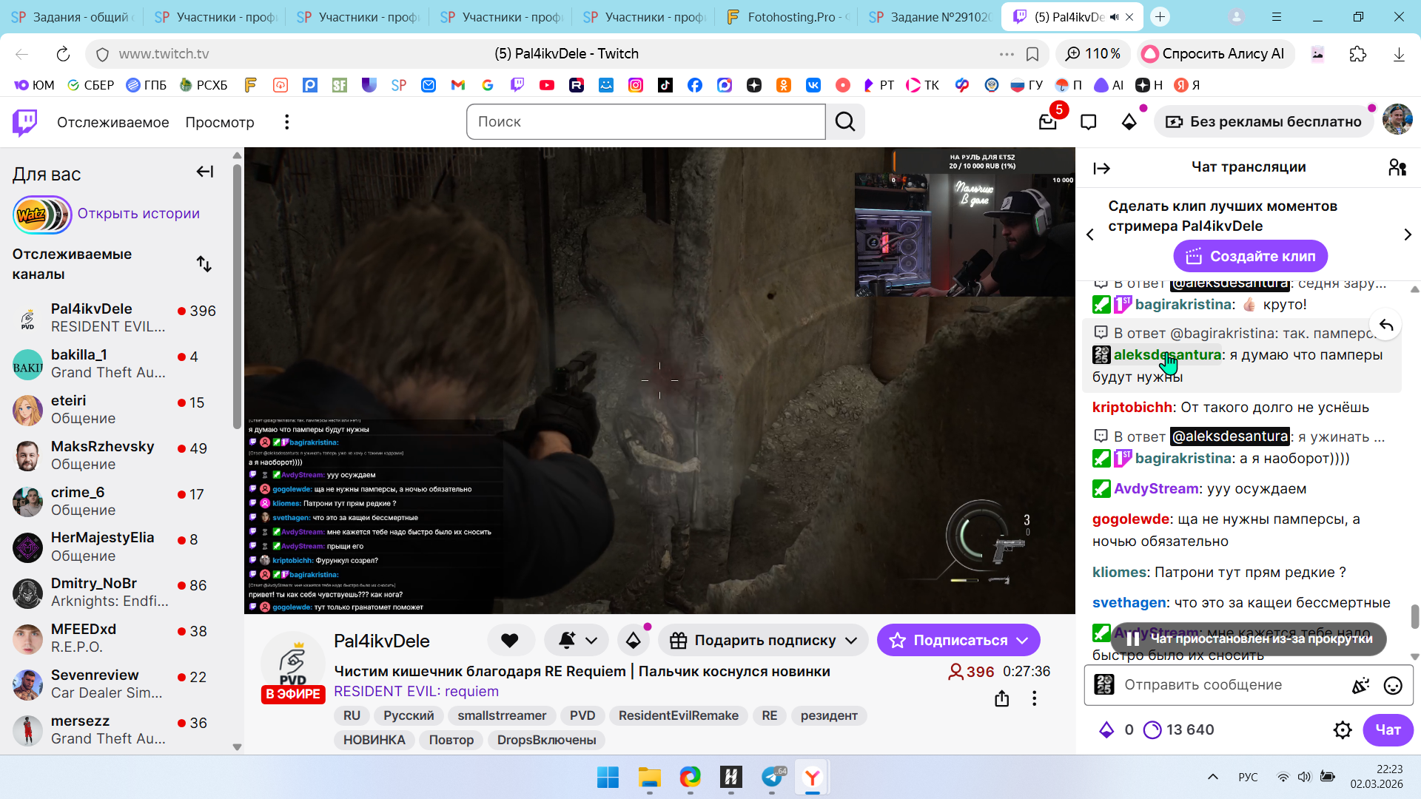Click the sidebar vertical scrollbar
The height and width of the screenshot is (799, 1421).
tap(237, 296)
